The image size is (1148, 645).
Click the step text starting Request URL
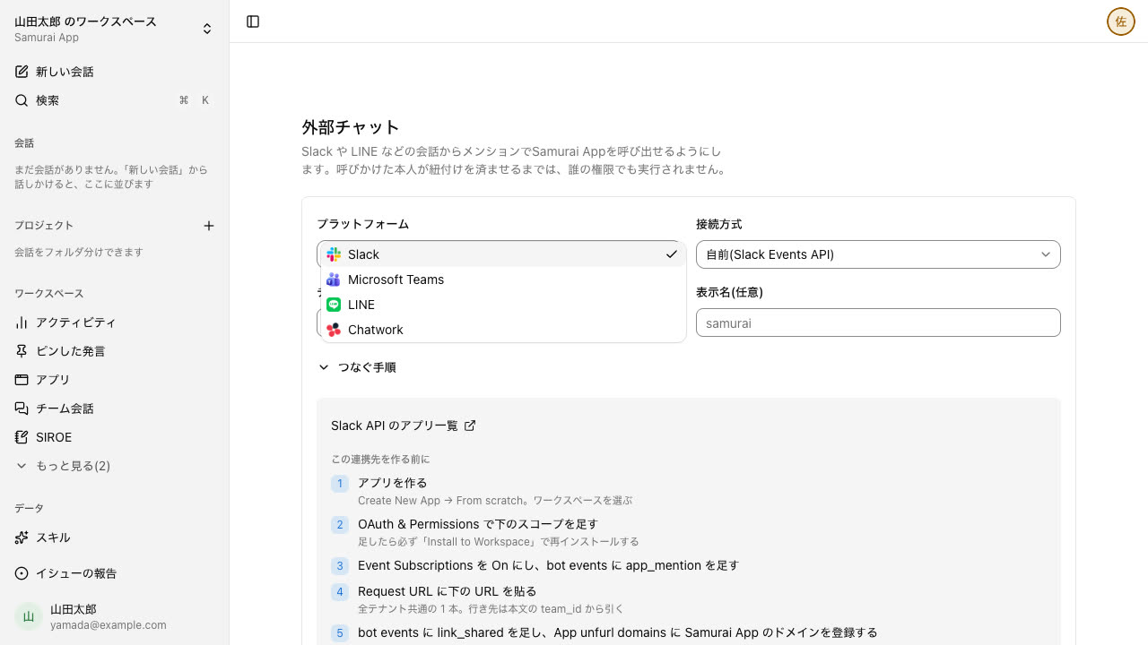[x=448, y=591]
